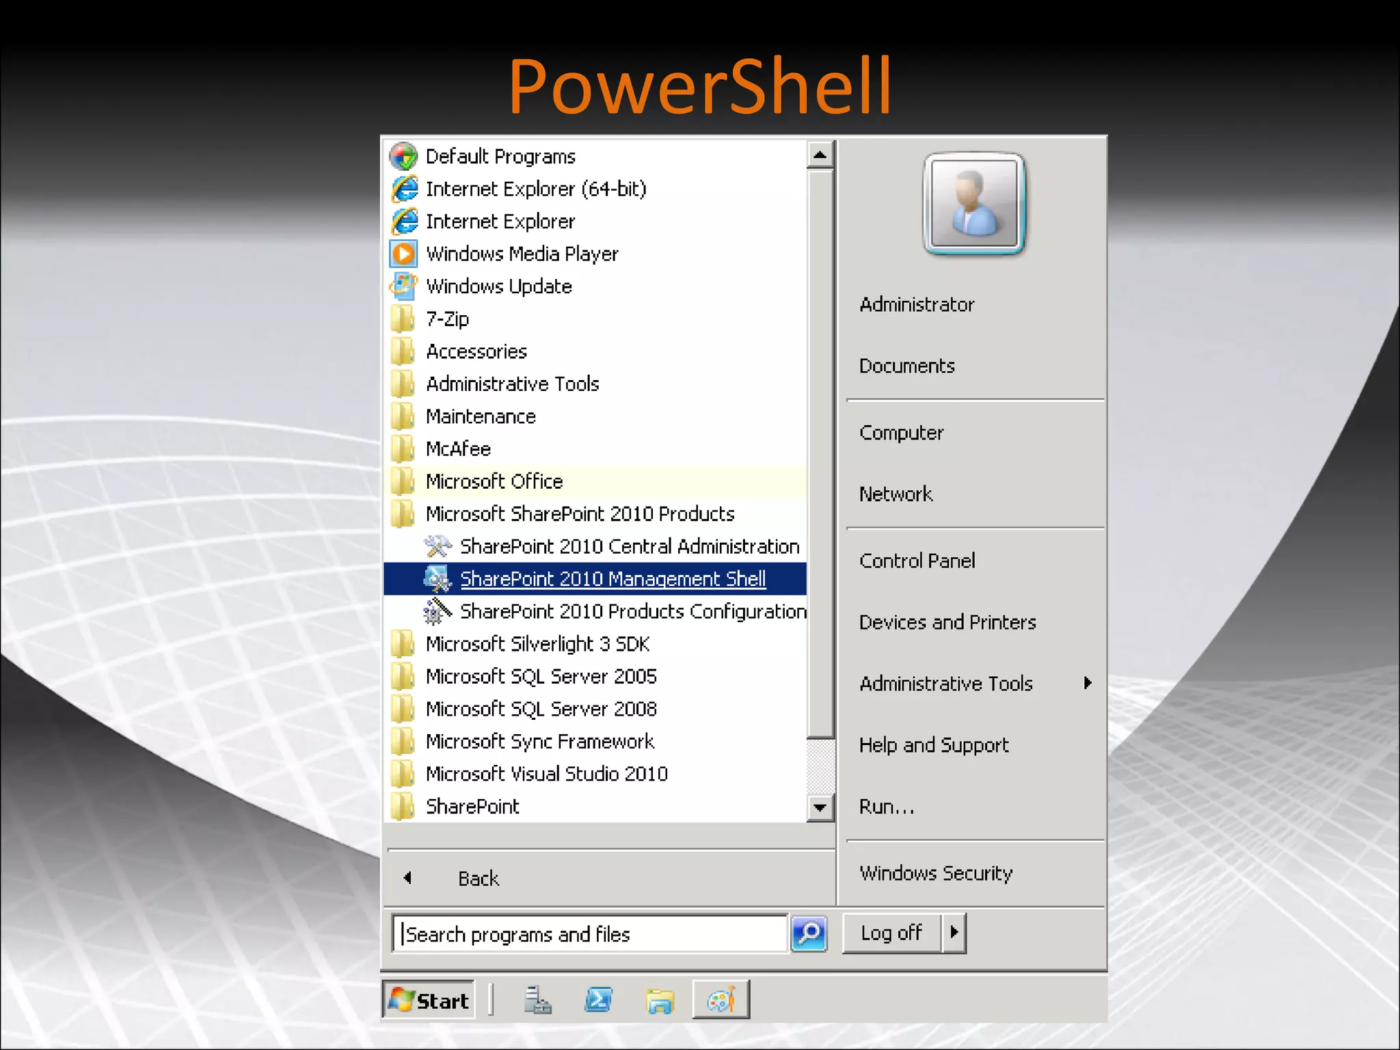Screen dimensions: 1400x1050
Task: Open Default Programs icon
Action: pyautogui.click(x=403, y=157)
